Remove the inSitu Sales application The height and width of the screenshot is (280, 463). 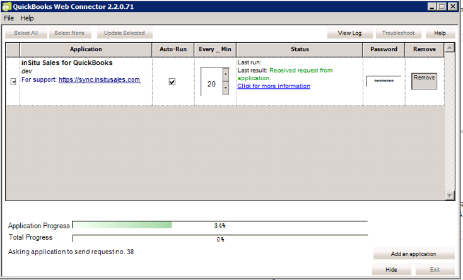[424, 81]
